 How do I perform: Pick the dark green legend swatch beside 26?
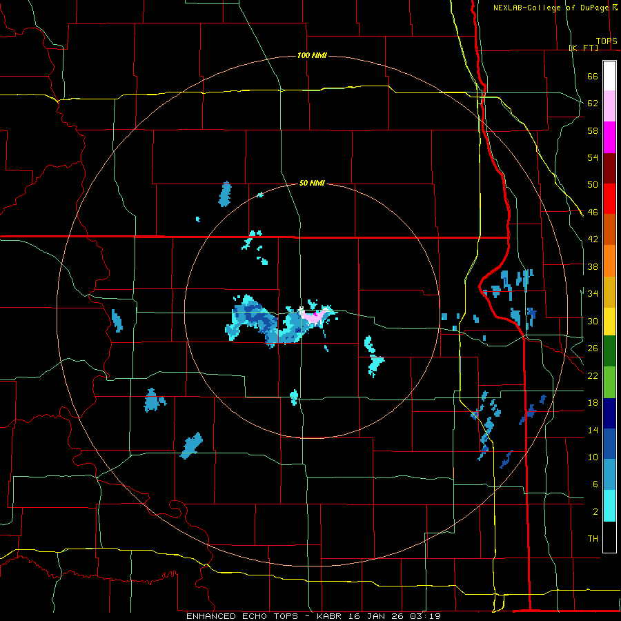609,351
